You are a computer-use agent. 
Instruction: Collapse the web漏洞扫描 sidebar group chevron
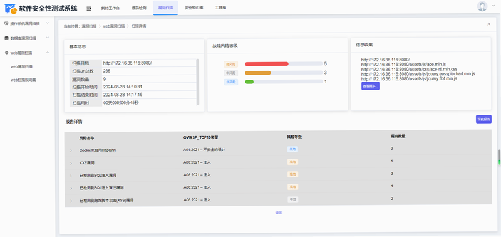[48, 53]
